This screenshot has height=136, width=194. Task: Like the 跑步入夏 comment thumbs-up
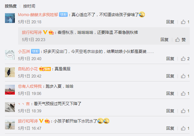(185, 94)
